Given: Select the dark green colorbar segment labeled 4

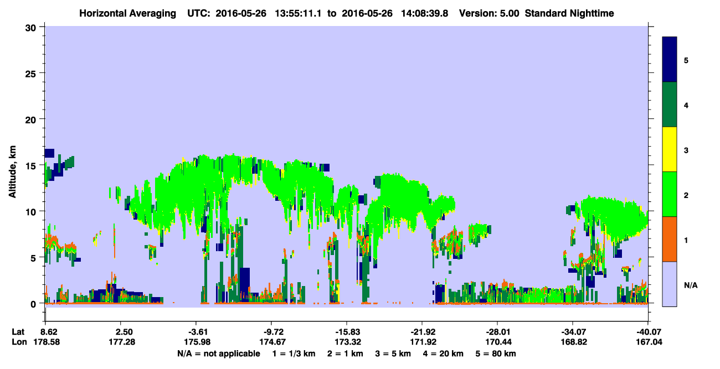Looking at the screenshot, I should 670,105.
